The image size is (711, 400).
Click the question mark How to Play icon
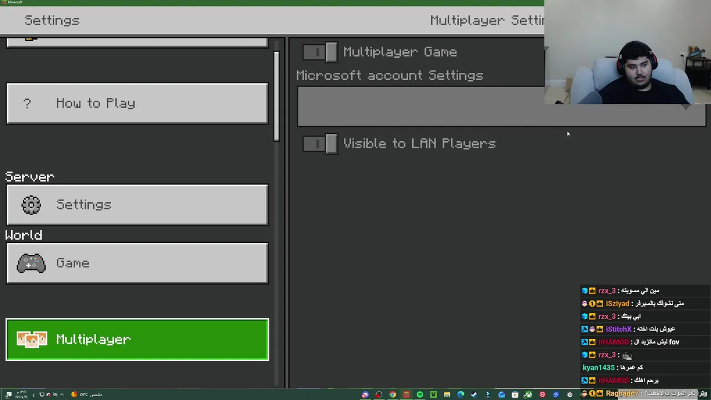coord(27,103)
